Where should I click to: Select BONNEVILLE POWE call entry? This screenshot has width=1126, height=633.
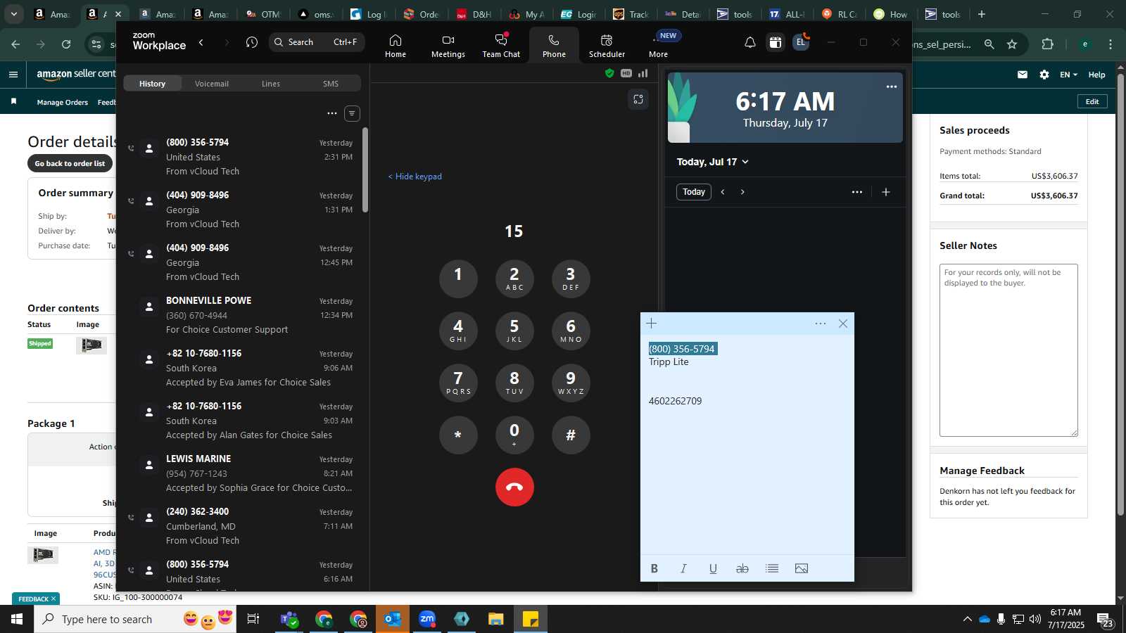[x=242, y=315]
